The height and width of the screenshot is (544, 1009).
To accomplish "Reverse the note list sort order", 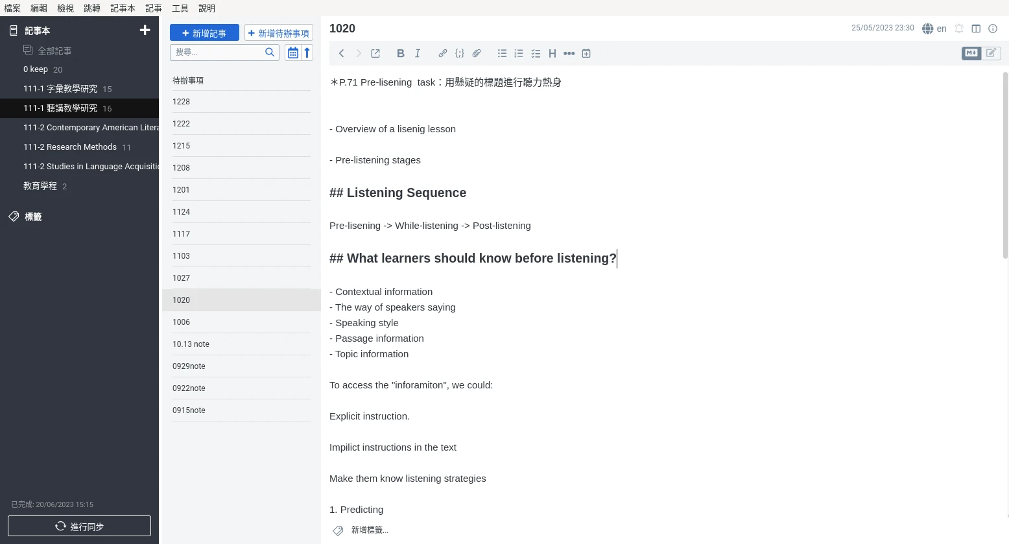I will click(x=307, y=53).
